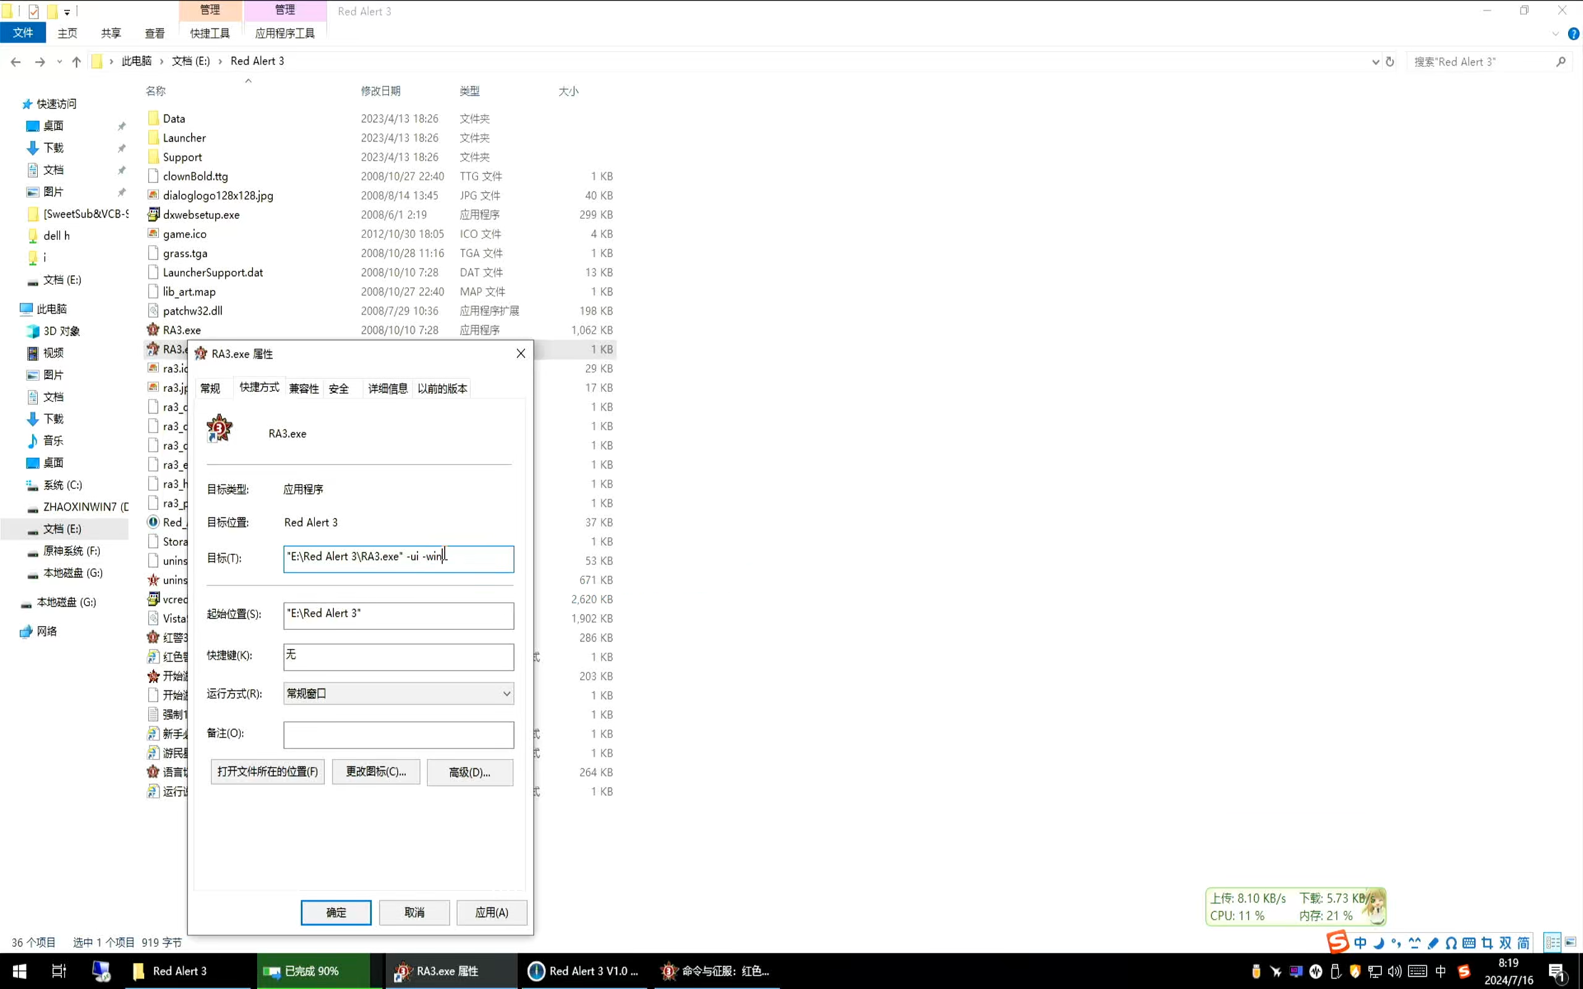Switch to the 兼容性 tab
The height and width of the screenshot is (989, 1583).
point(304,389)
